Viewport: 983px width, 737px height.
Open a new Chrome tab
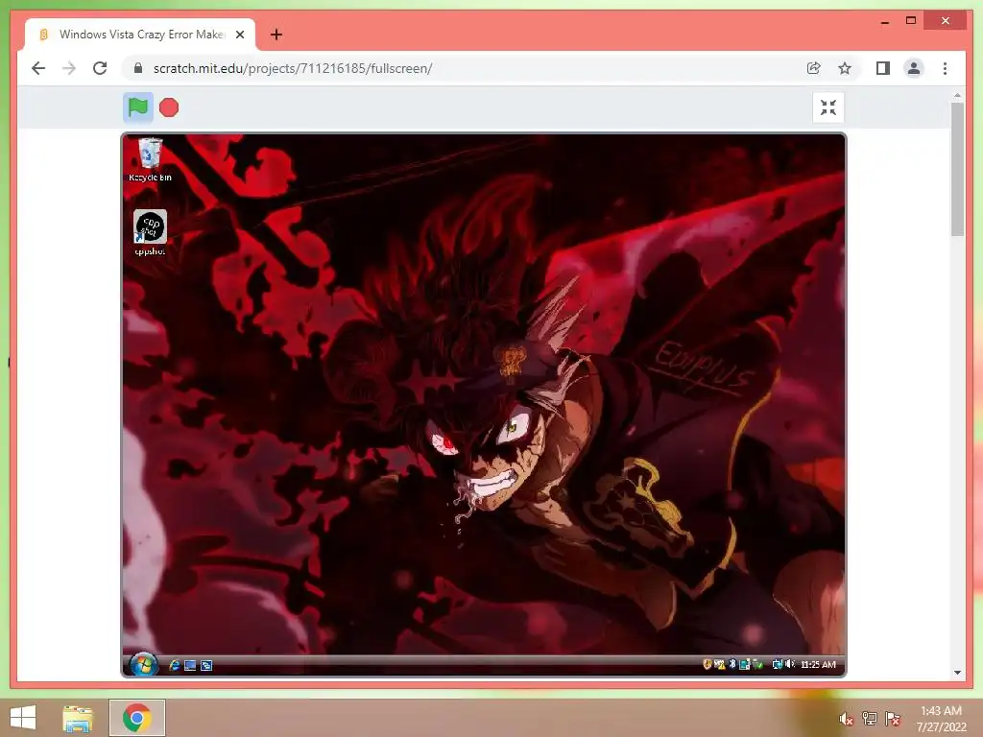pos(276,35)
